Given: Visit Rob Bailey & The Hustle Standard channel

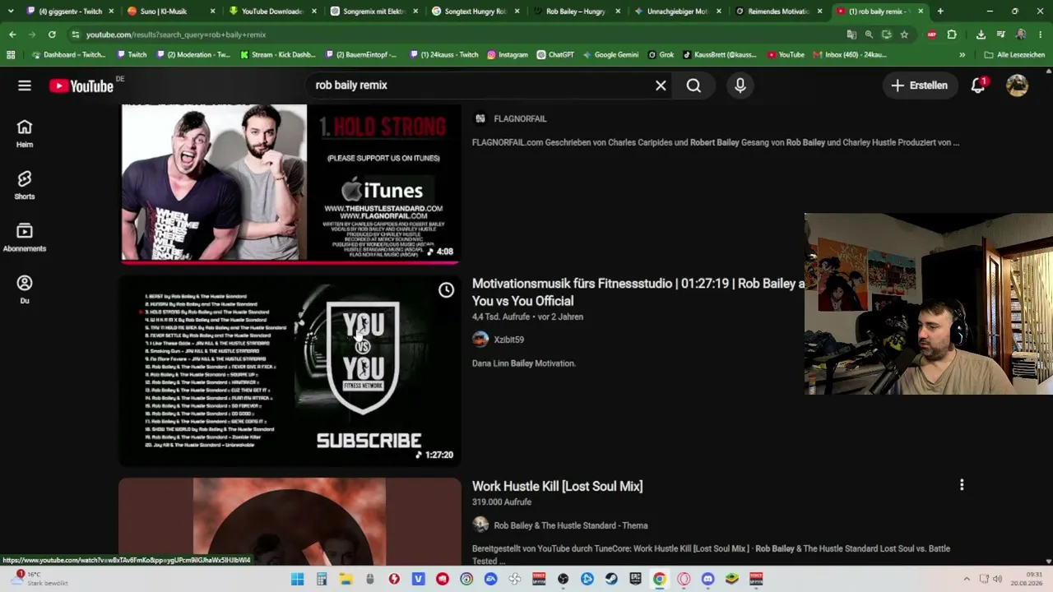Looking at the screenshot, I should pos(570,525).
